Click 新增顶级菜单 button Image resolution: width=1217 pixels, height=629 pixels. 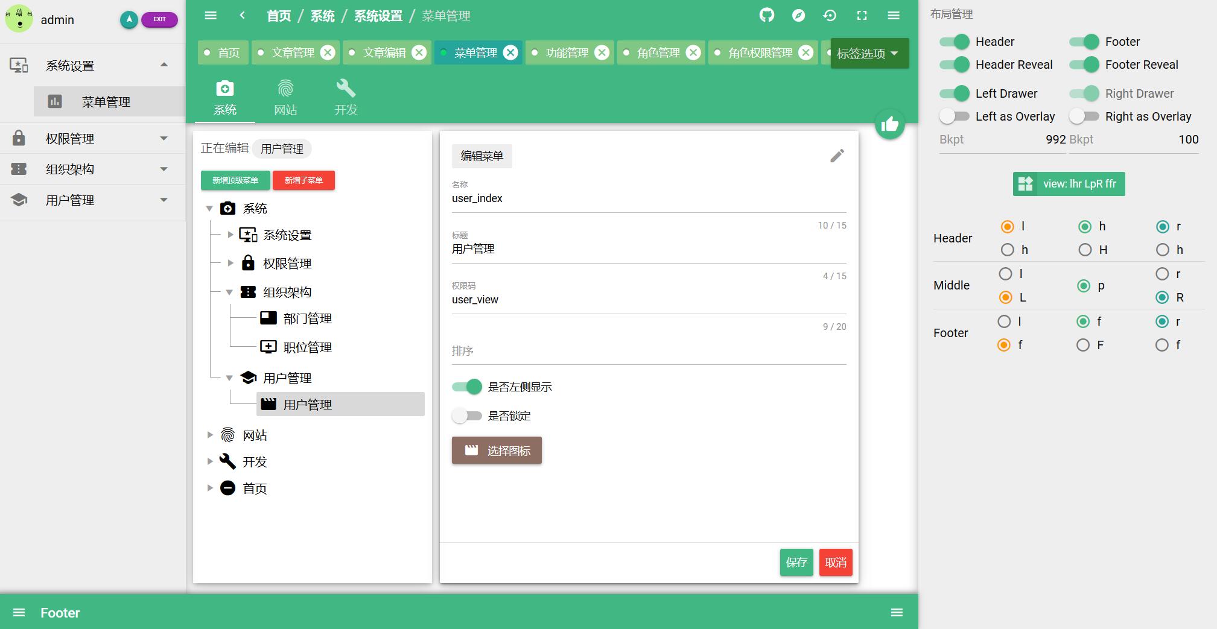[x=235, y=180]
